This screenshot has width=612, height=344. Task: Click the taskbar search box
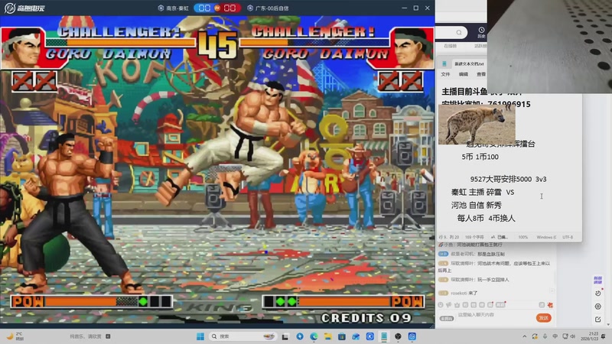pos(242,336)
